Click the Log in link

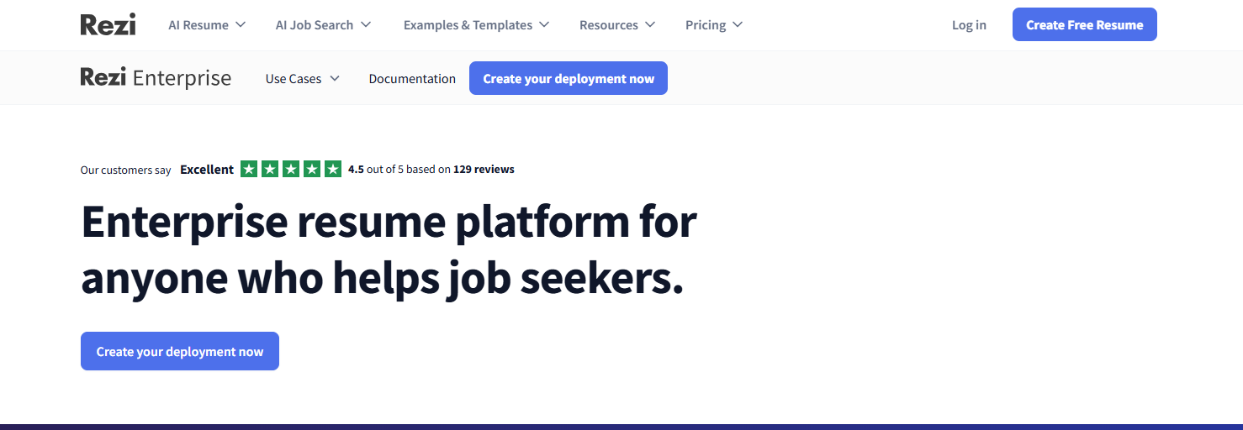tap(969, 25)
